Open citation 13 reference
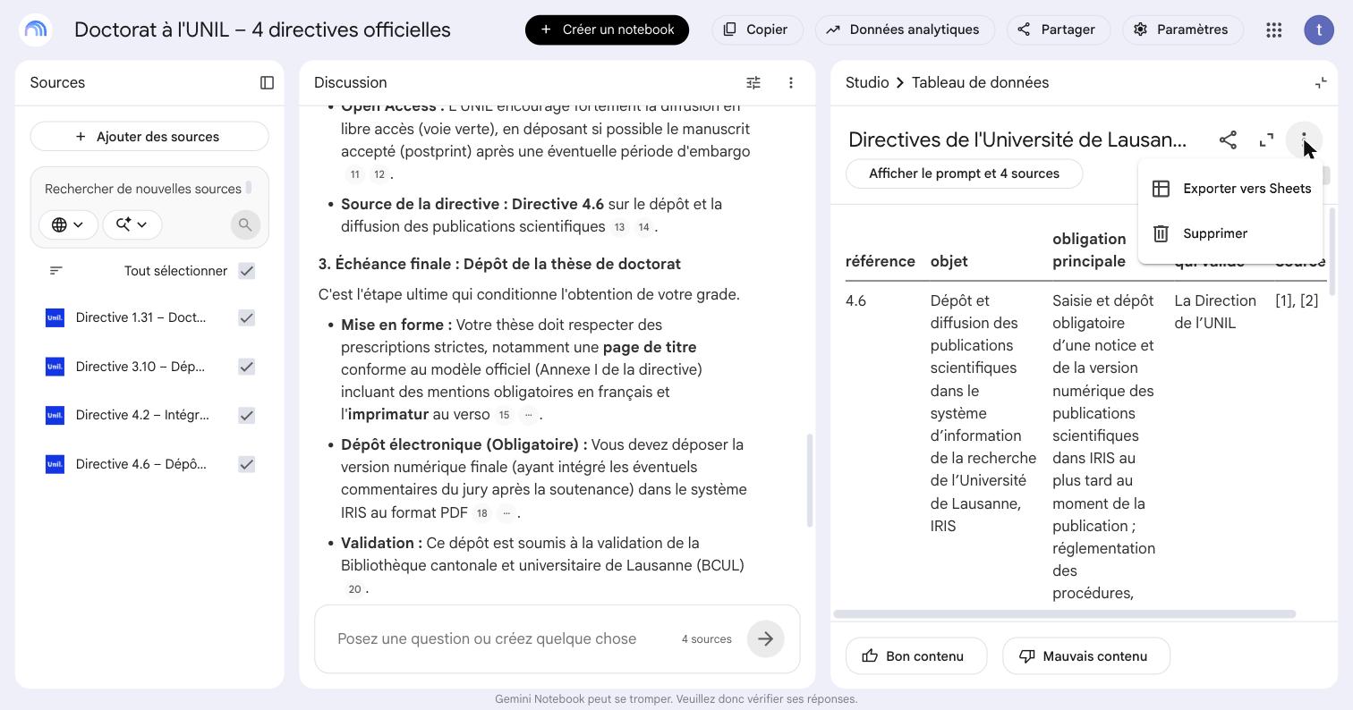This screenshot has height=710, width=1353. point(619,227)
